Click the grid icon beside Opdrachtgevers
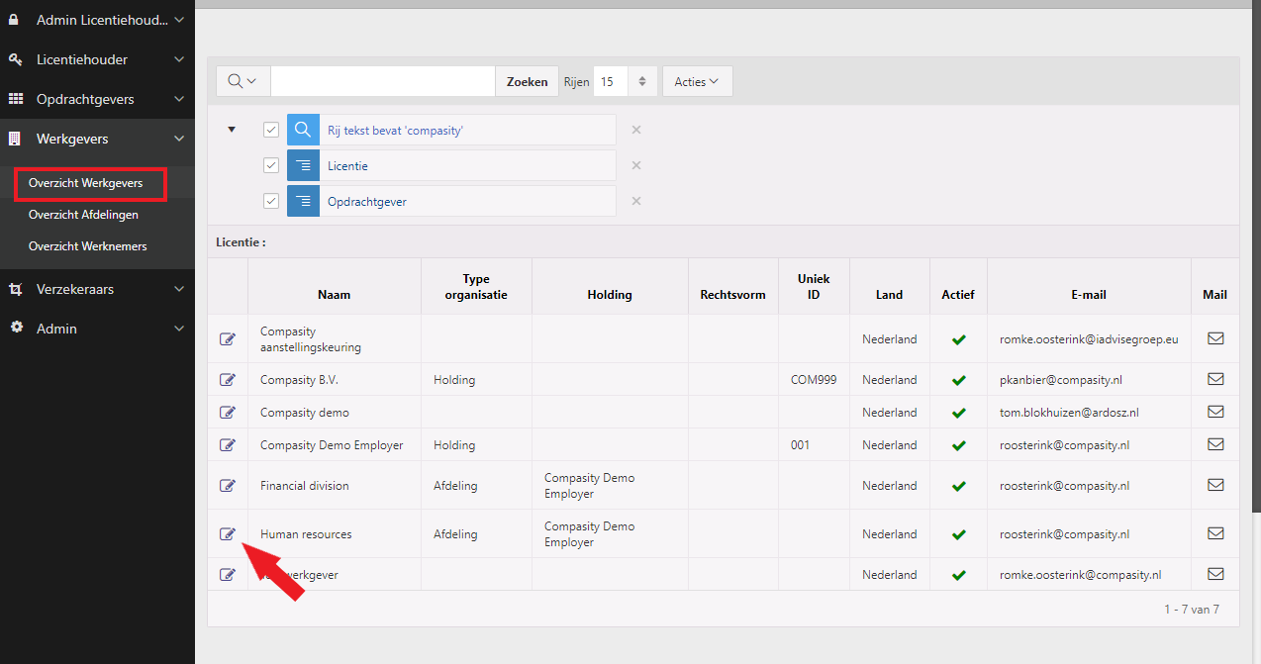1261x664 pixels. click(x=16, y=99)
